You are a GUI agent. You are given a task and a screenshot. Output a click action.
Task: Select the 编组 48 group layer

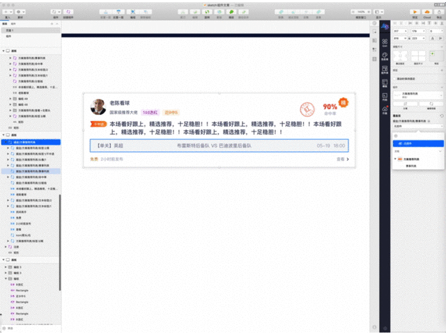pyautogui.click(x=23, y=104)
